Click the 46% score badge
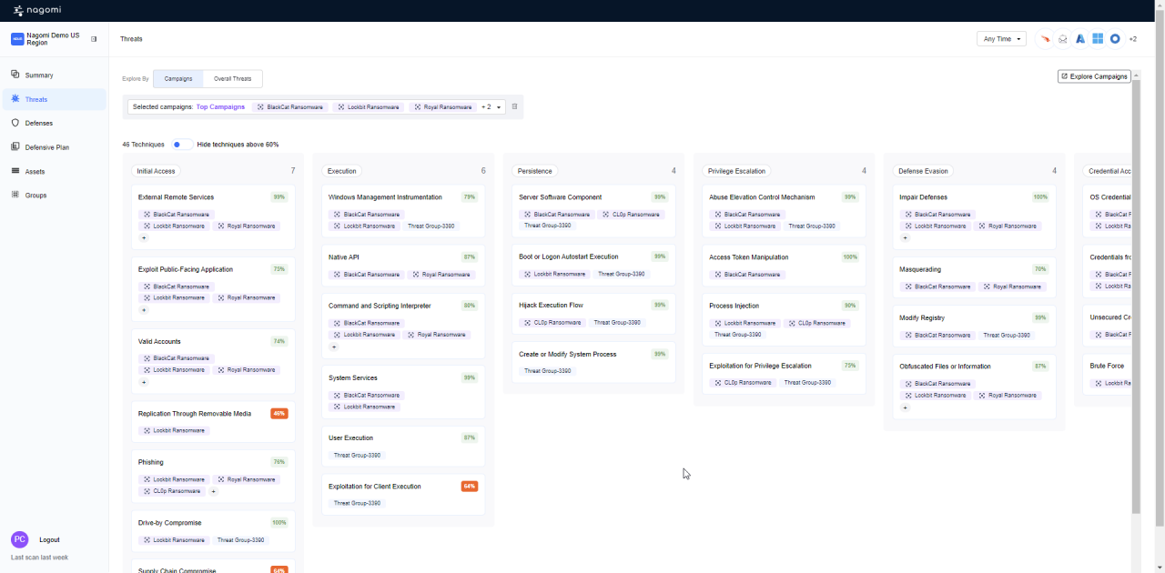This screenshot has width=1165, height=573. click(x=279, y=414)
